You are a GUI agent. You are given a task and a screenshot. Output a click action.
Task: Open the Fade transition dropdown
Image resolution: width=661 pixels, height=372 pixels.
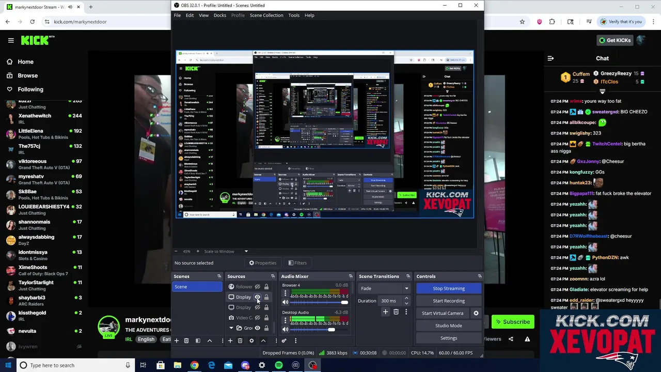point(385,288)
